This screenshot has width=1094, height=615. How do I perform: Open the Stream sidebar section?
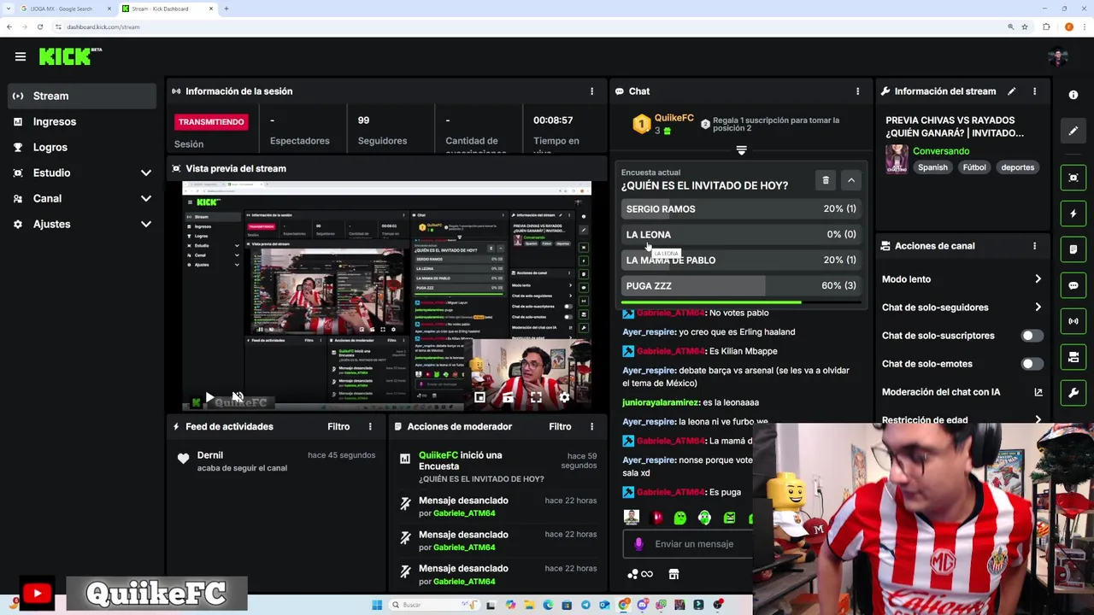click(83, 96)
